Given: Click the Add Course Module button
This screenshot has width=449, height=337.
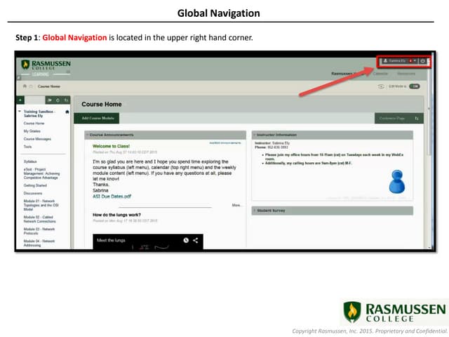Looking at the screenshot, I should 99,118.
